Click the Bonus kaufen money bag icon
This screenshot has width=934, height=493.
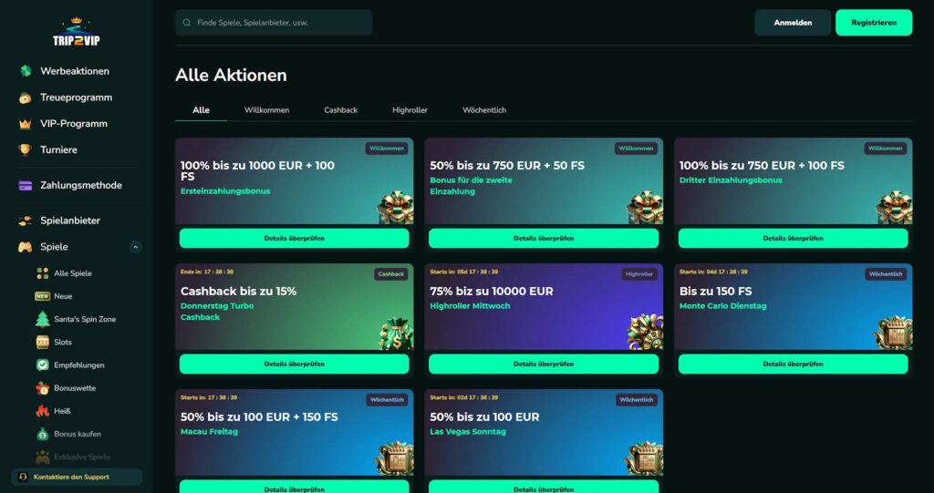[42, 434]
